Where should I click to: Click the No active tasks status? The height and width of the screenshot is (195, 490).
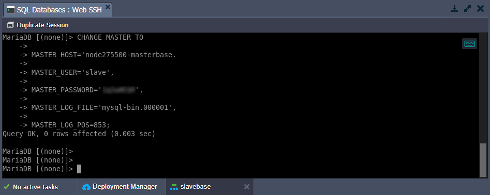35,187
